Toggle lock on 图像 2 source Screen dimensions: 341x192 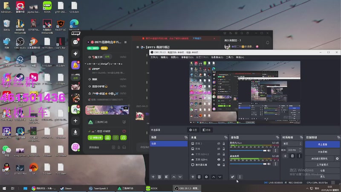pyautogui.click(x=223, y=143)
